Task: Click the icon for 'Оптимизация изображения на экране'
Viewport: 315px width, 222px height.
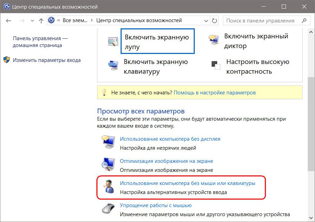Action: (x=108, y=164)
